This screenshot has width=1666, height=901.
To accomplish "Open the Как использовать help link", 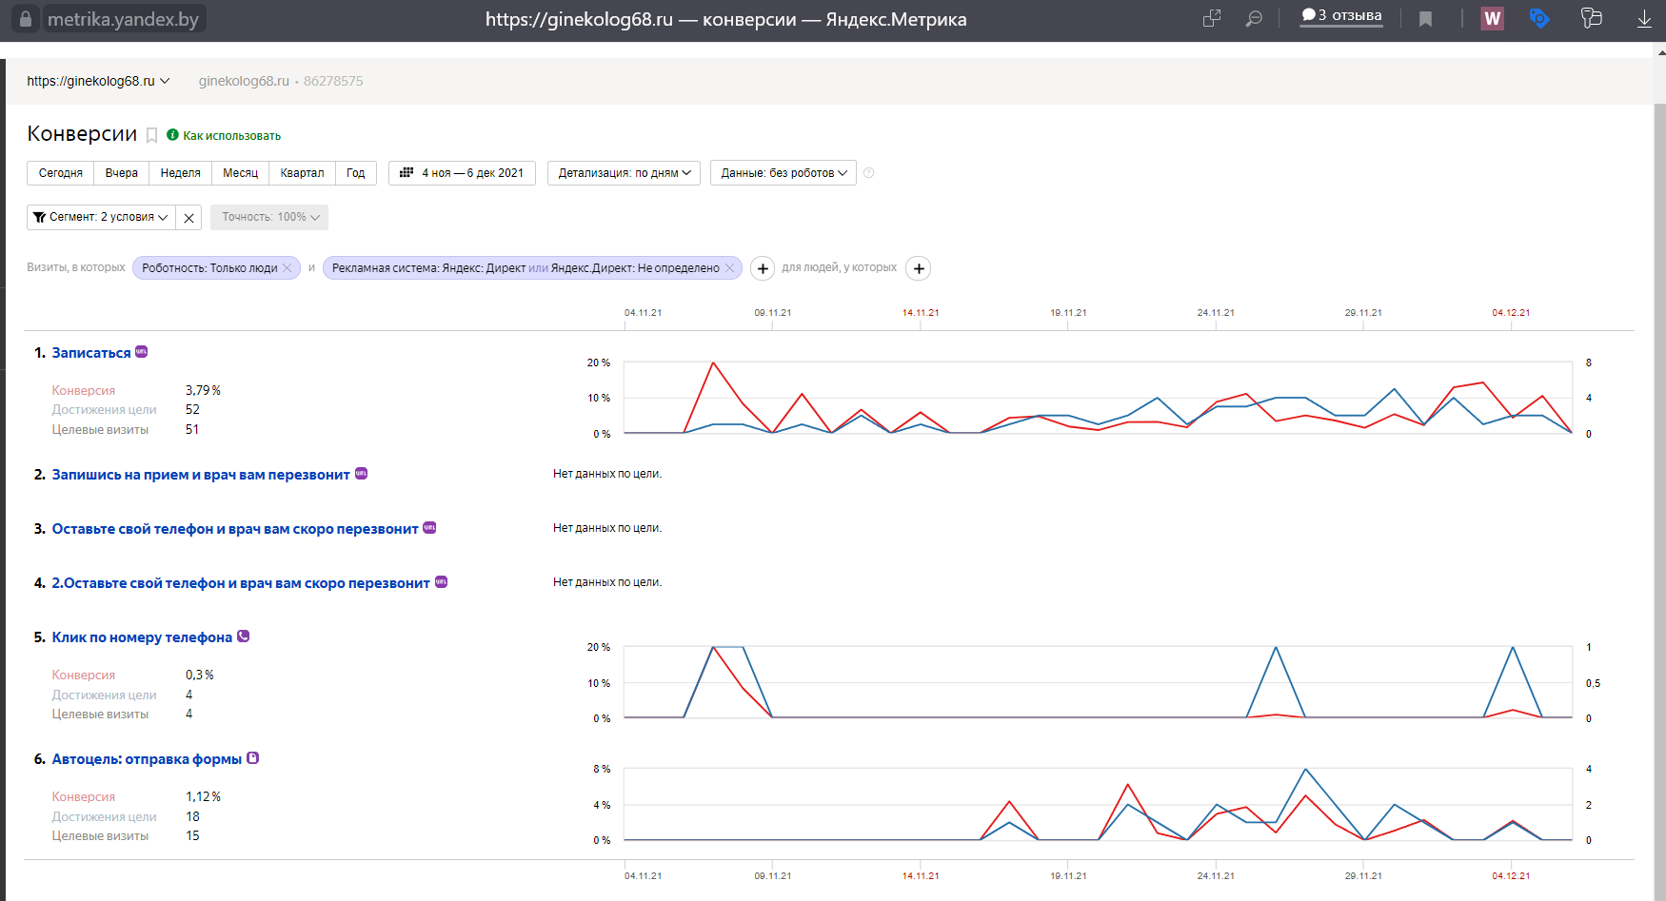I will [x=231, y=136].
